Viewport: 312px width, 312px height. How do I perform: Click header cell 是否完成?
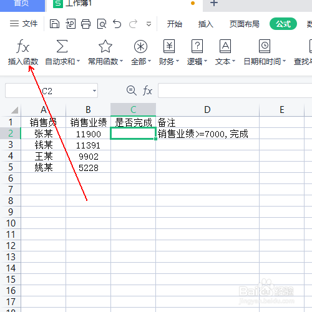point(134,122)
